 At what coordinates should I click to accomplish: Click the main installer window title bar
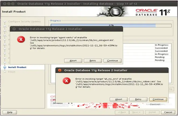click(x=89, y=4)
